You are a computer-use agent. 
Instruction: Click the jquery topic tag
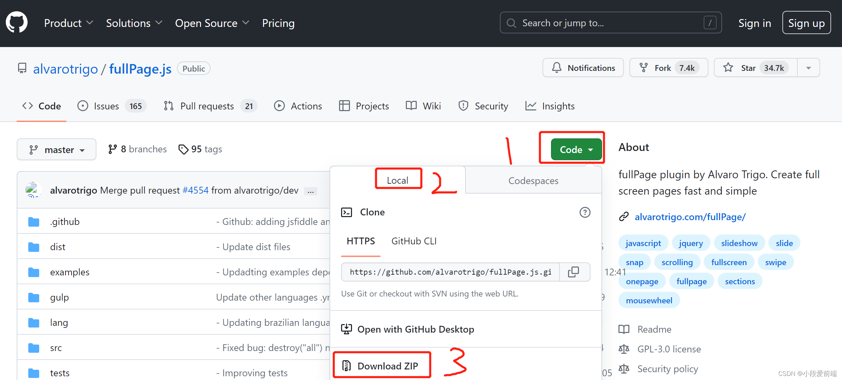click(691, 243)
